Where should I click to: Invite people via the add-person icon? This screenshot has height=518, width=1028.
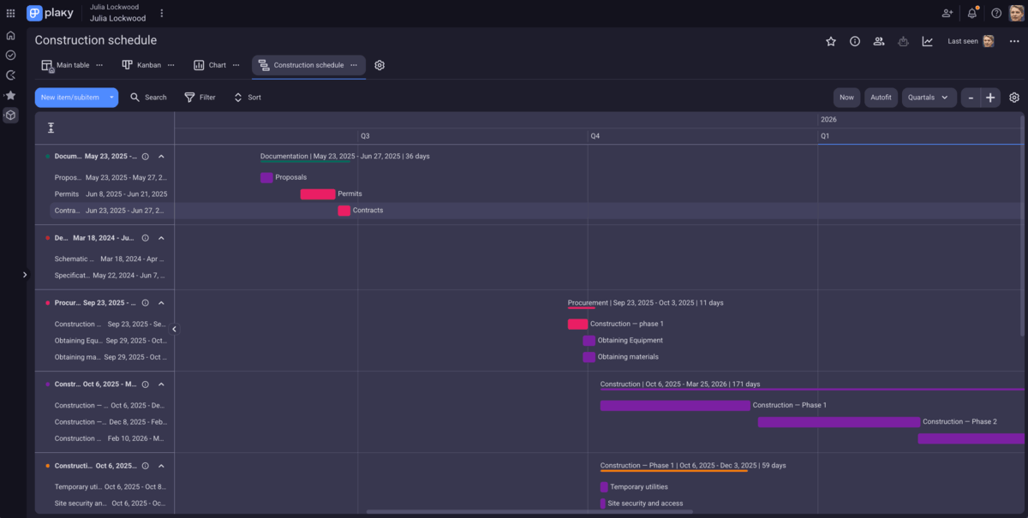[x=947, y=14]
